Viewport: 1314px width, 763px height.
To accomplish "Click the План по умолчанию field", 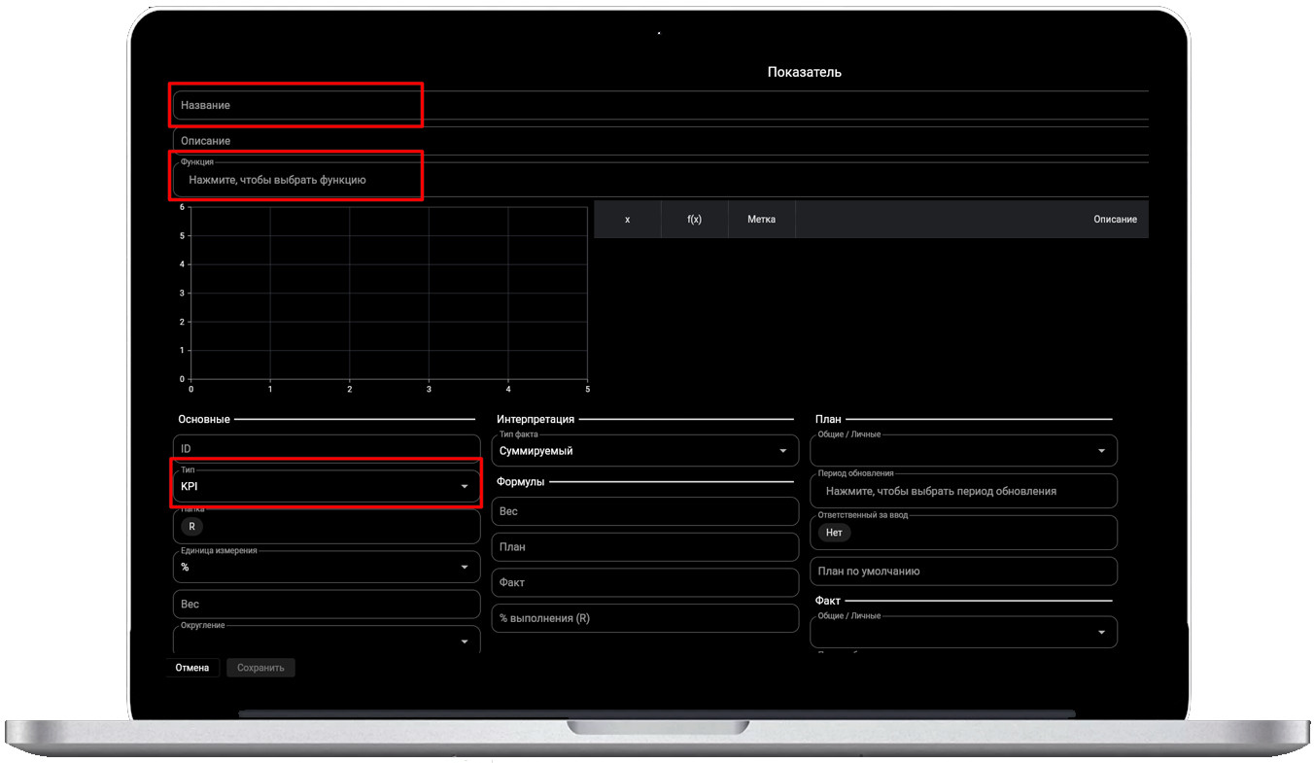I will click(963, 572).
